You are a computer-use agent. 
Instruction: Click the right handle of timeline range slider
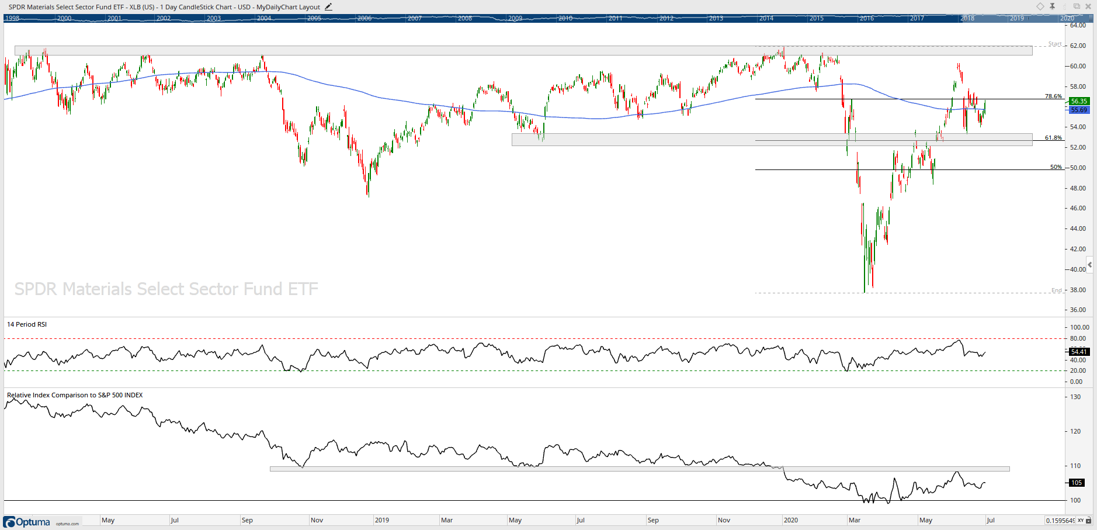click(1091, 18)
